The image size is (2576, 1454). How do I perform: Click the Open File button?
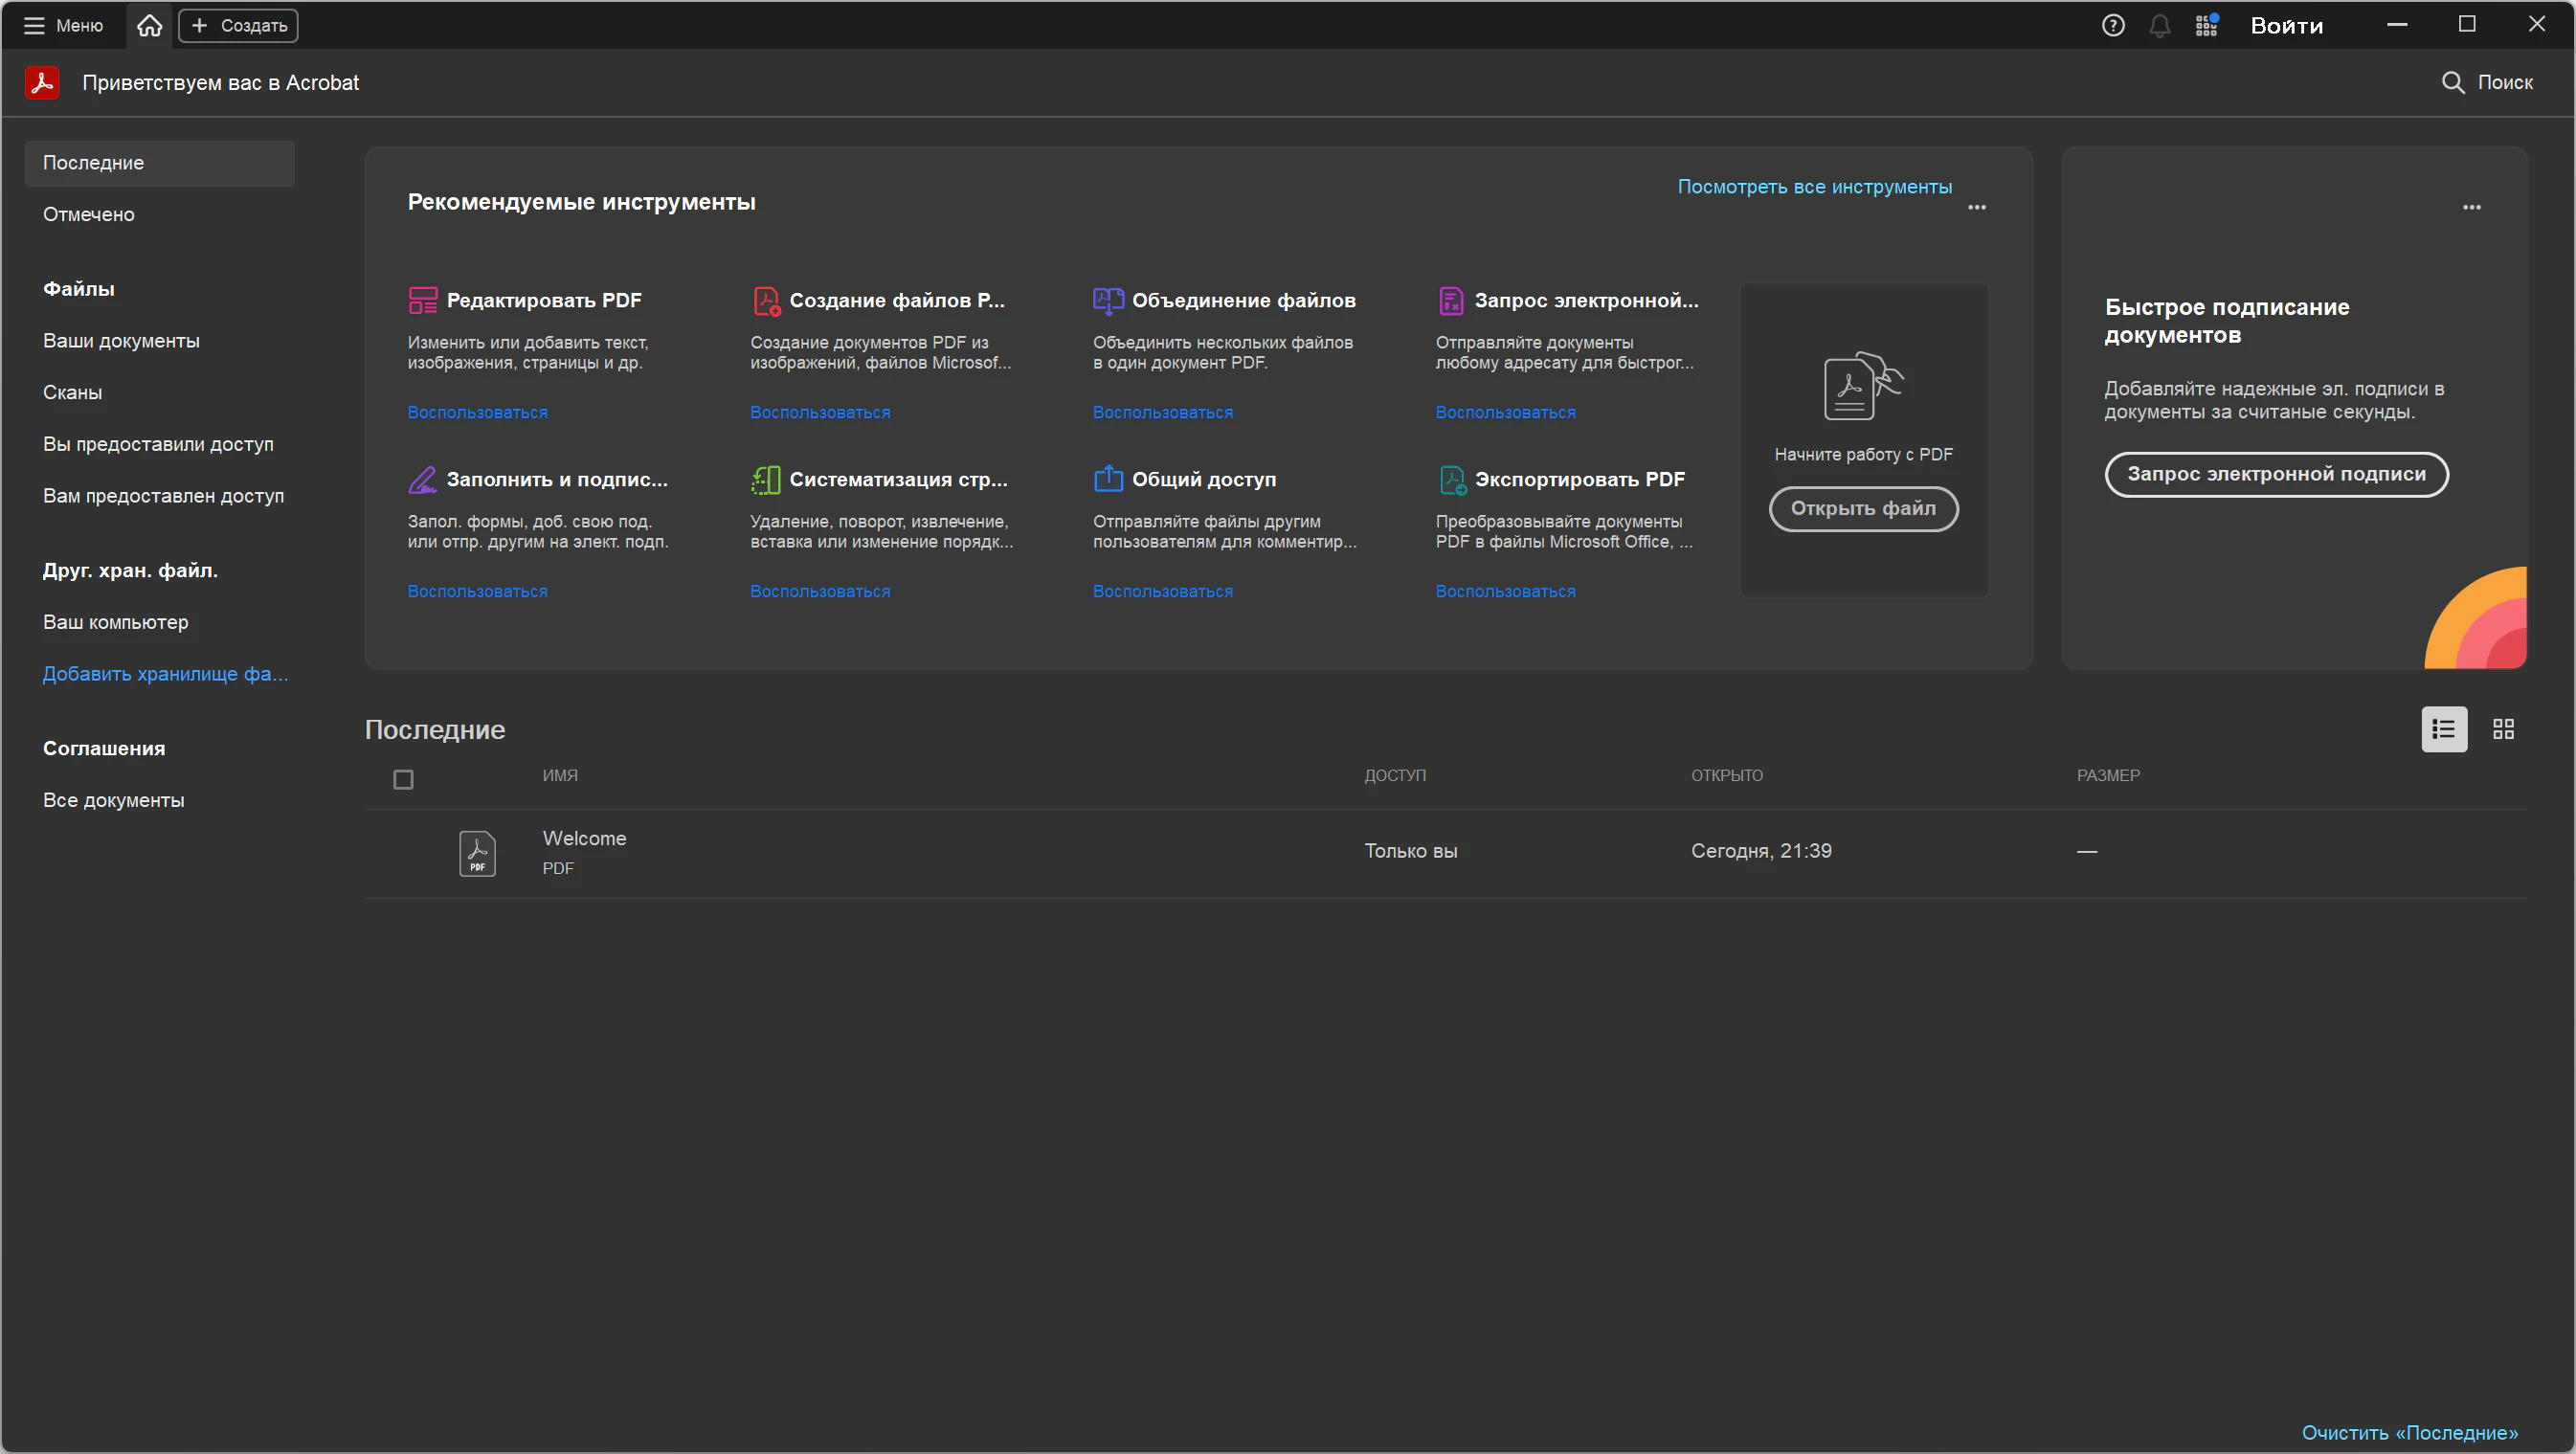pos(1862,508)
